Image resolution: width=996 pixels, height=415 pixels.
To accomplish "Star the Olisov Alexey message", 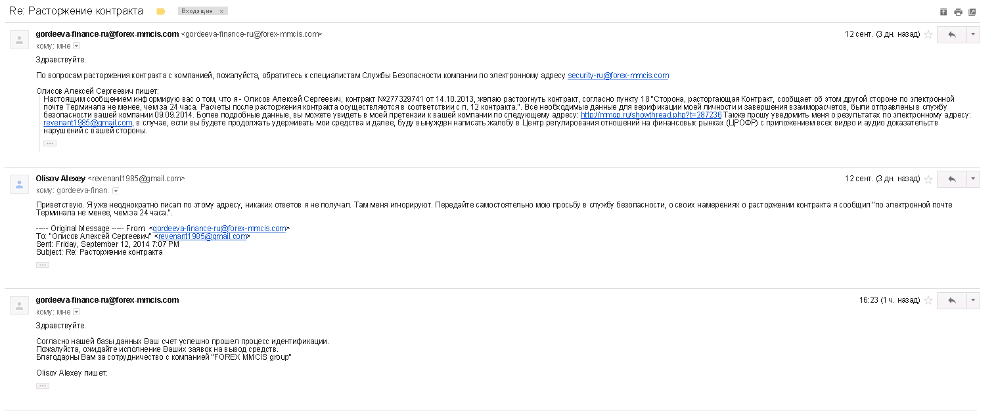I will pos(928,179).
